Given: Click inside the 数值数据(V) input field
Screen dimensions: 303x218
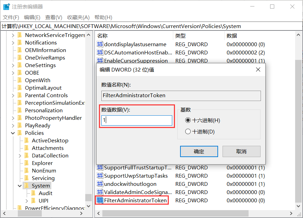Looking at the screenshot, I should tap(136, 120).
